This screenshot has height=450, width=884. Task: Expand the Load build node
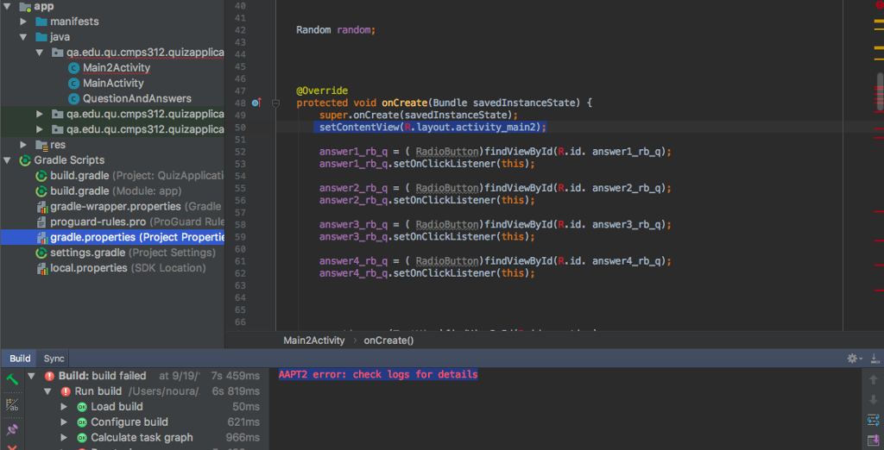coord(64,407)
